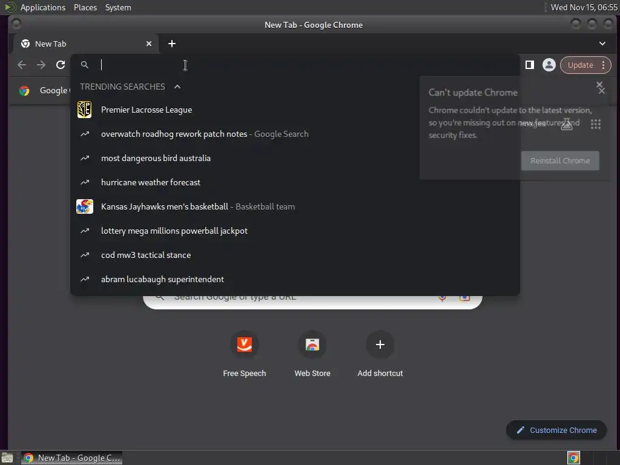Open the three-dot Chrome menu
The height and width of the screenshot is (465, 620).
click(604, 65)
